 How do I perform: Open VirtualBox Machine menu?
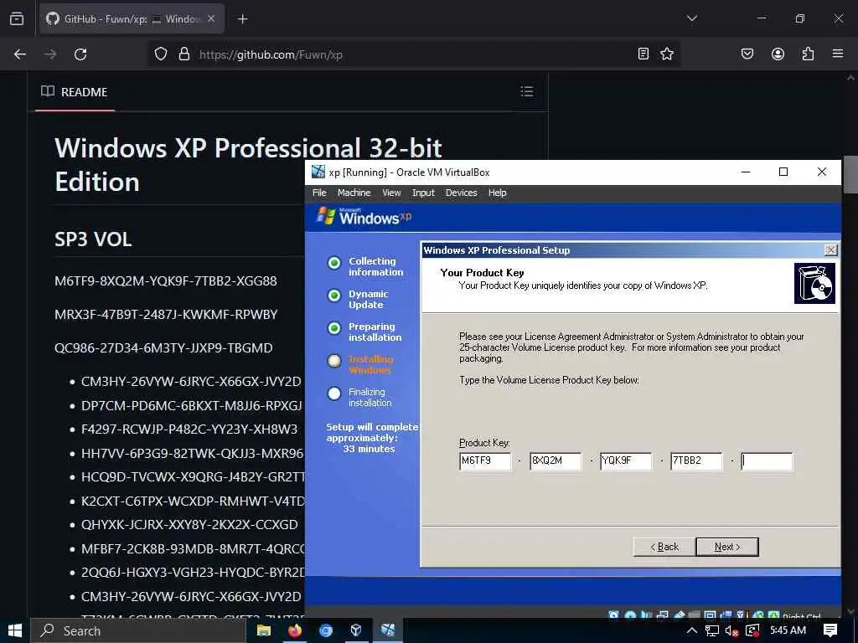coord(354,193)
